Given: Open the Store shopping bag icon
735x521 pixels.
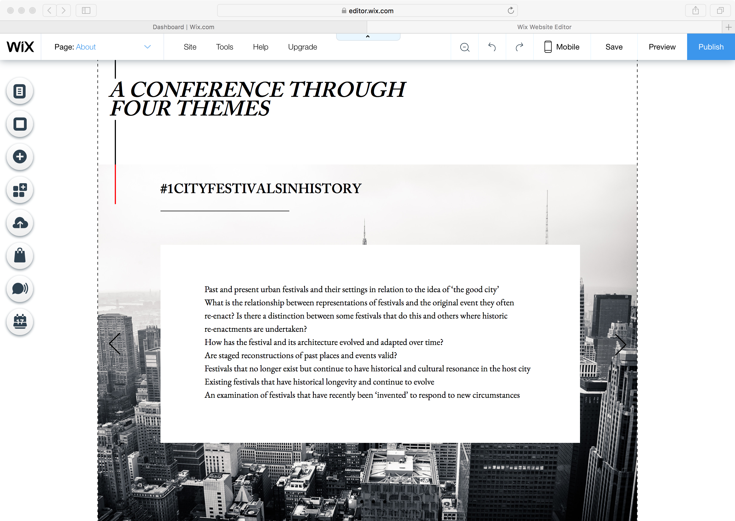Looking at the screenshot, I should 20,256.
